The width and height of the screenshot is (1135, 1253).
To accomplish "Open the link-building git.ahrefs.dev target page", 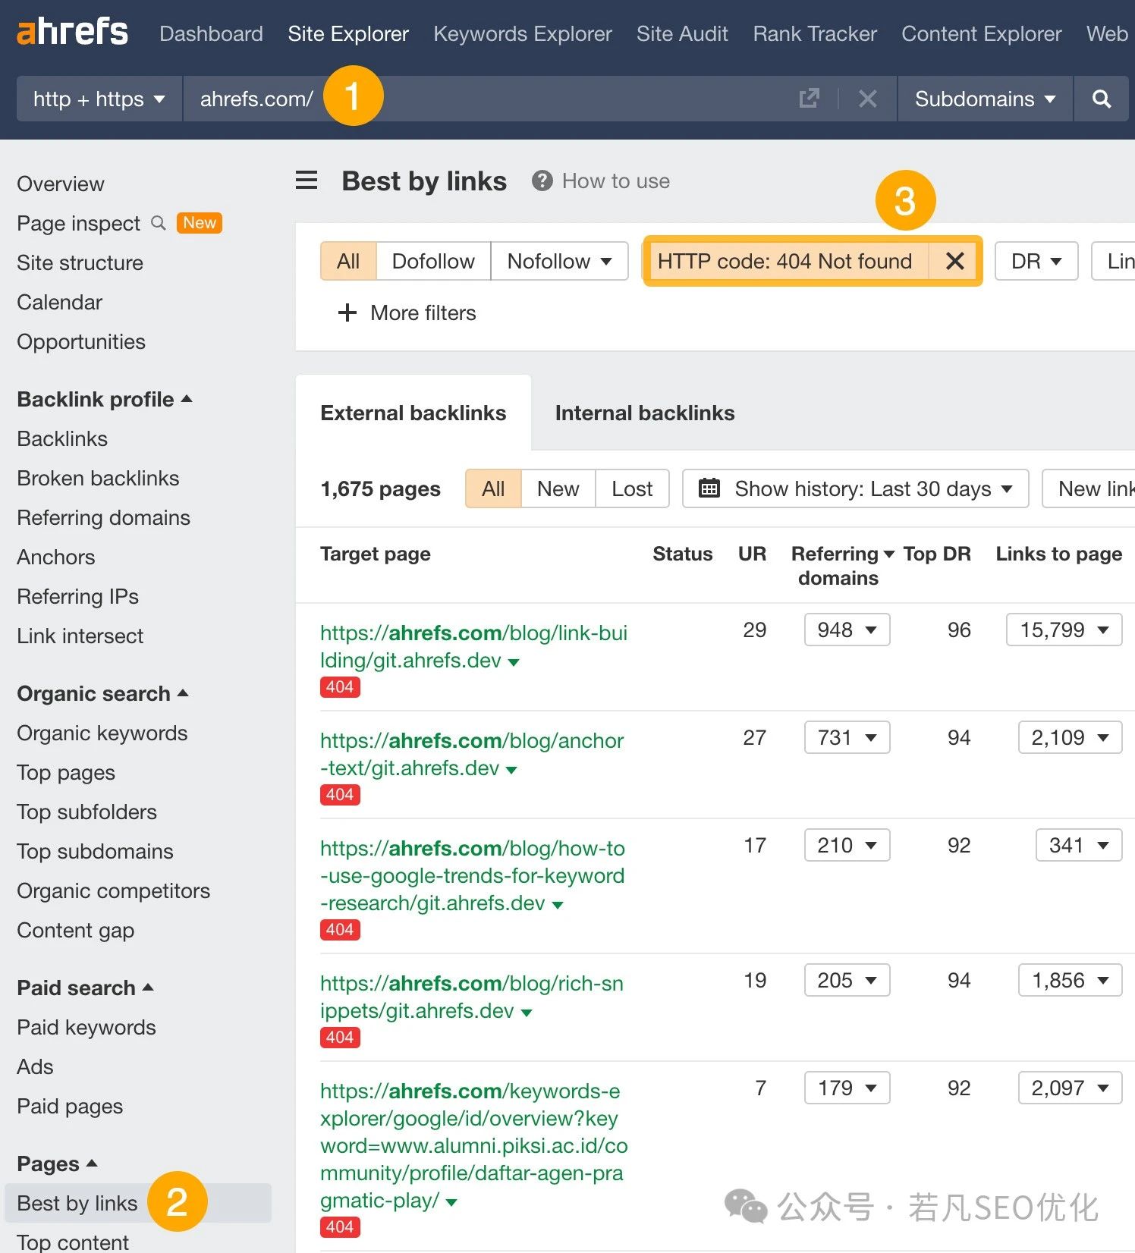I will [473, 646].
